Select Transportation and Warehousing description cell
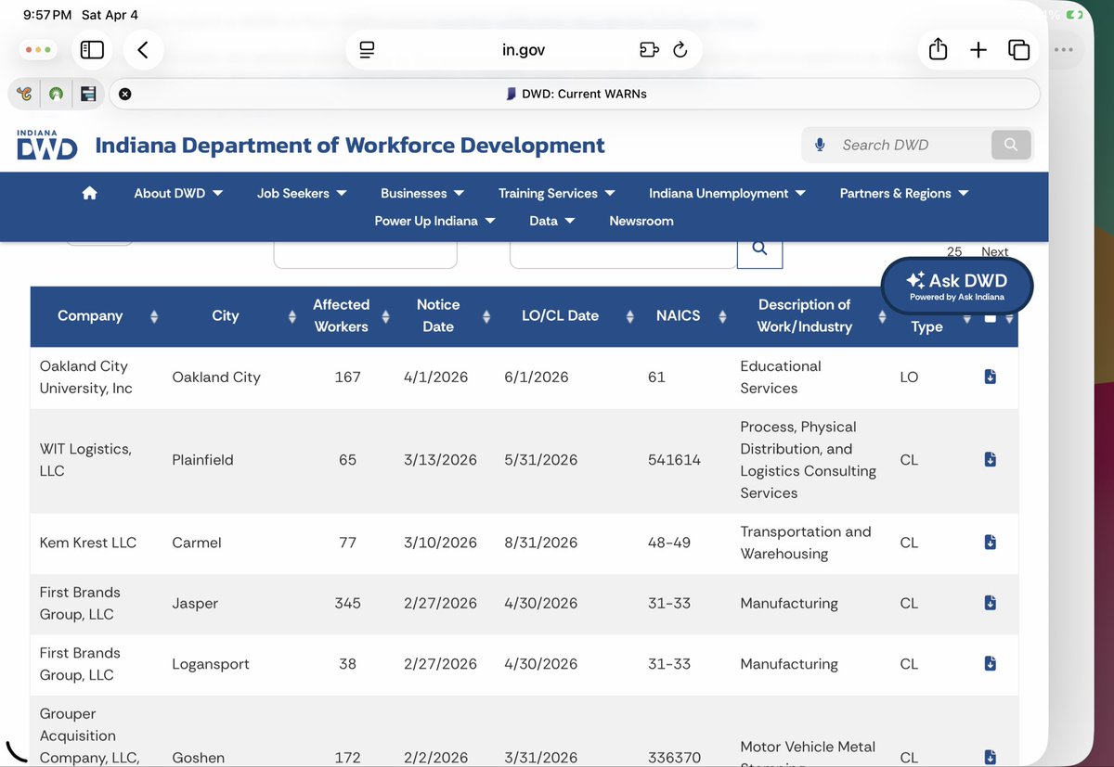This screenshot has height=767, width=1114. coord(806,543)
